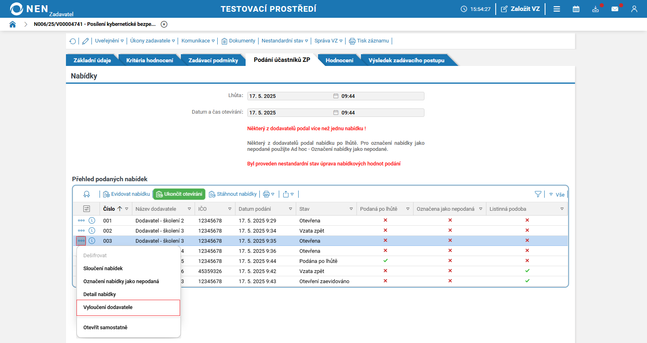Open the calendar icon in top bar
The height and width of the screenshot is (343, 647).
[x=576, y=9]
